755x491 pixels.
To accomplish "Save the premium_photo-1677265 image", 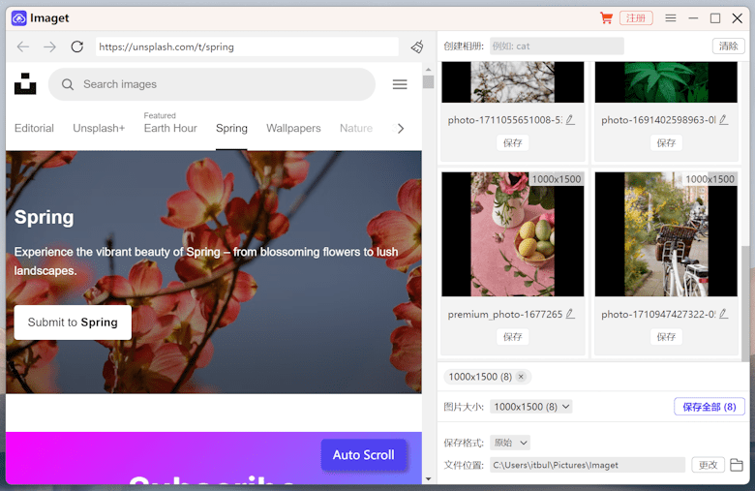I will pos(513,337).
